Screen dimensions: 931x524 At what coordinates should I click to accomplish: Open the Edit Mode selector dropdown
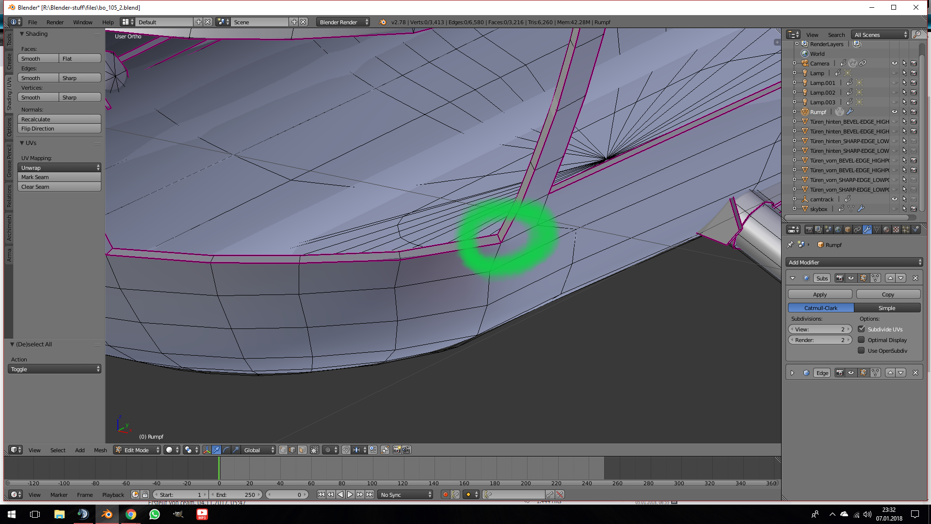(137, 450)
